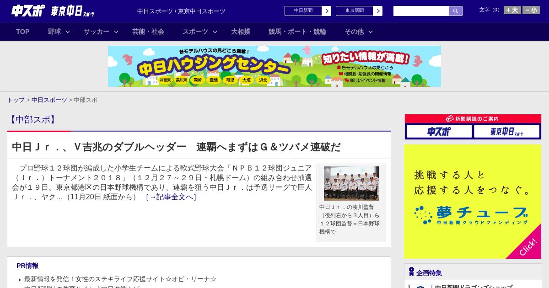This screenshot has width=549, height=288.
Task: Click photo caption 中日Ｊｒ．の湊川監督
Action: tap(350, 219)
